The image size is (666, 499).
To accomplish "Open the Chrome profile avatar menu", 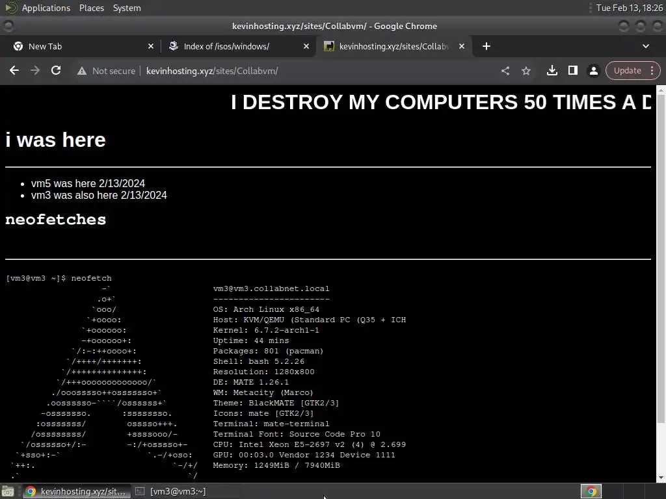I will (x=593, y=71).
